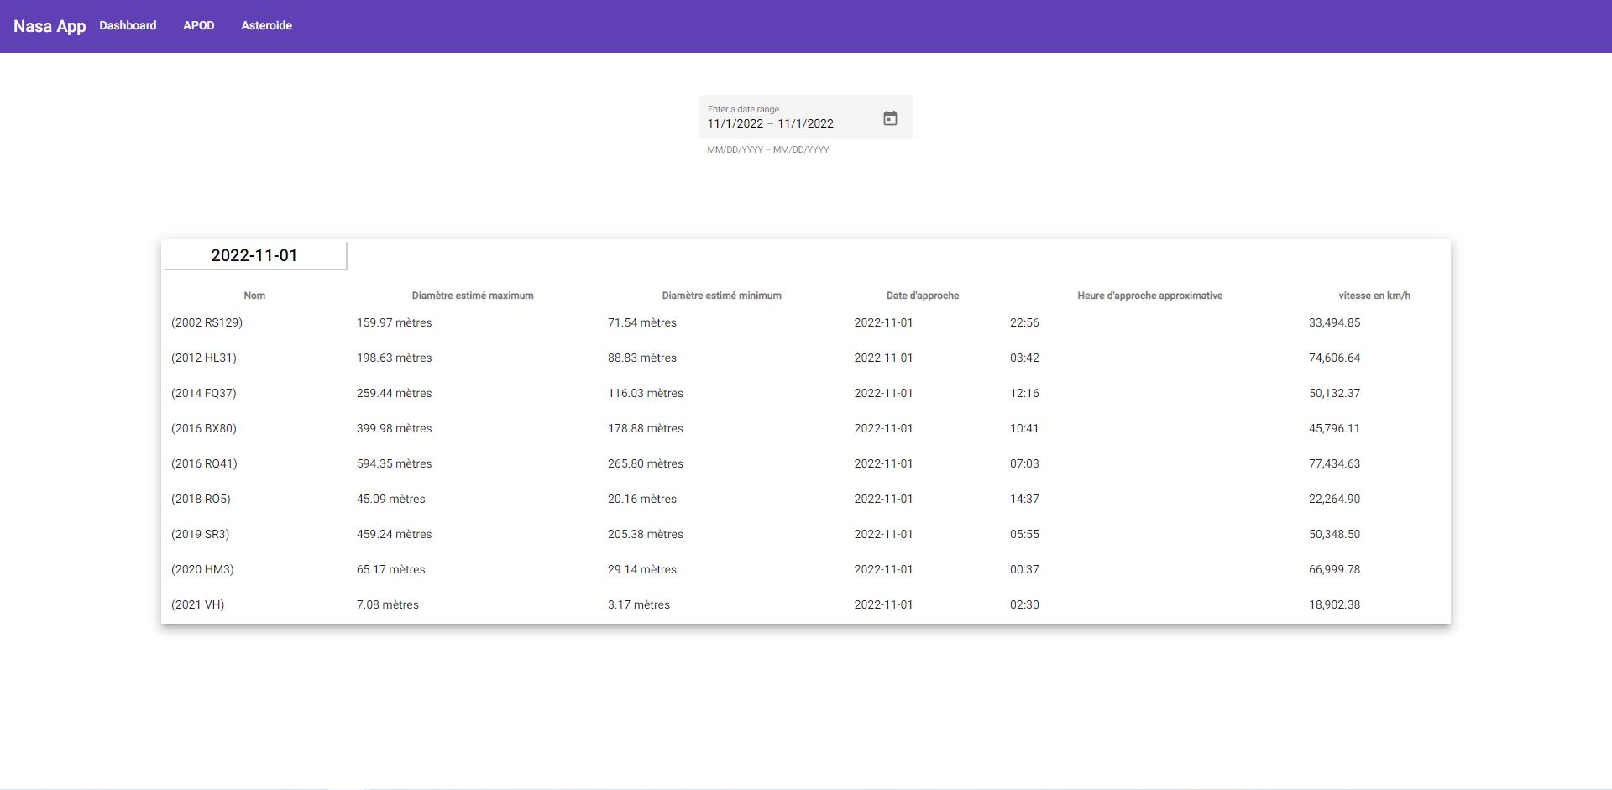Click the Heure d'approche approximative header

(1149, 296)
